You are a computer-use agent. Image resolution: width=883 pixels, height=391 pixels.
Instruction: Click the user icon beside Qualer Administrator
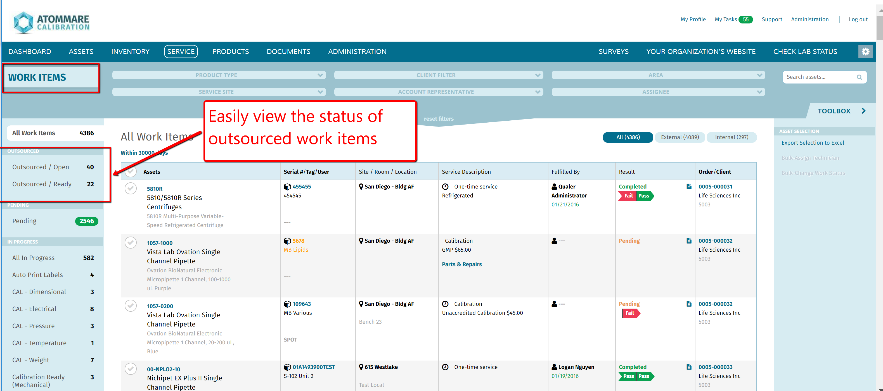554,187
